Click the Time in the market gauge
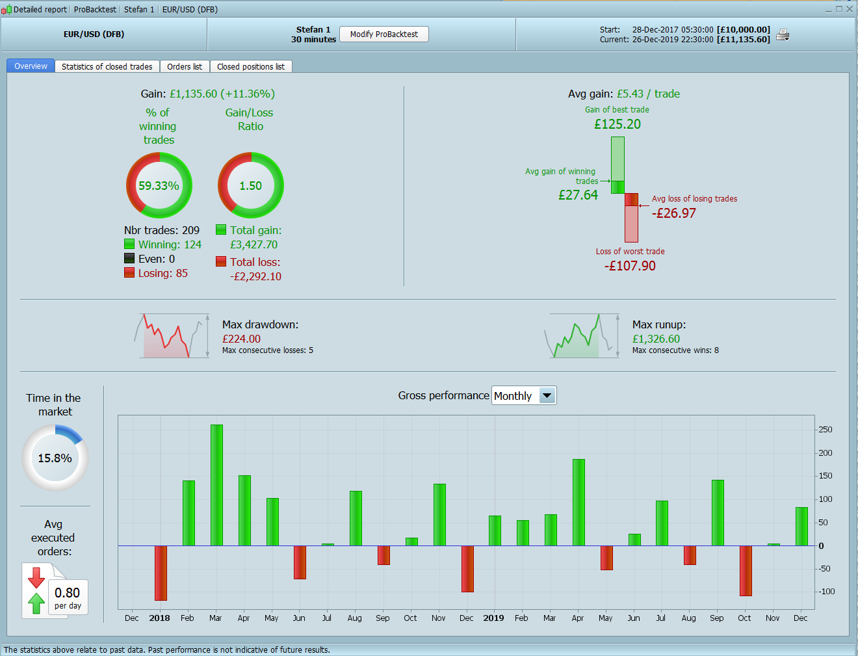 (55, 458)
